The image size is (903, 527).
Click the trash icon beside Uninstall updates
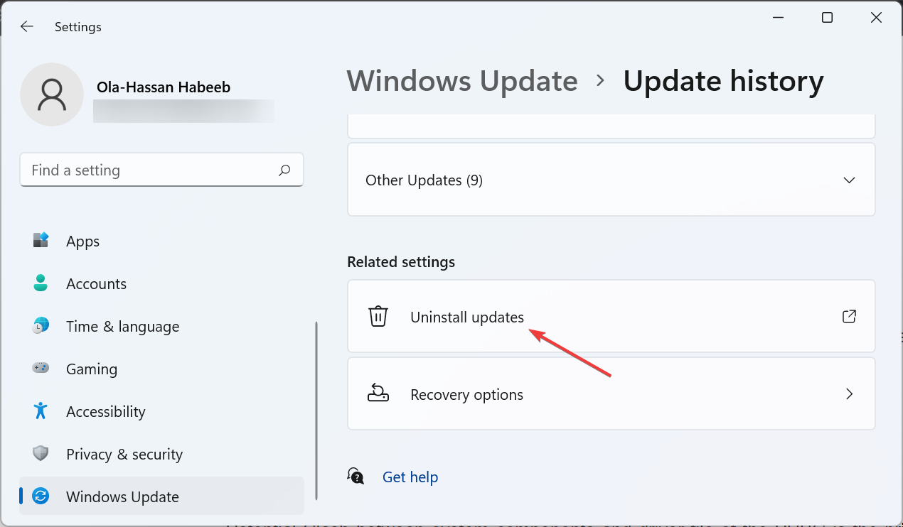click(x=378, y=316)
